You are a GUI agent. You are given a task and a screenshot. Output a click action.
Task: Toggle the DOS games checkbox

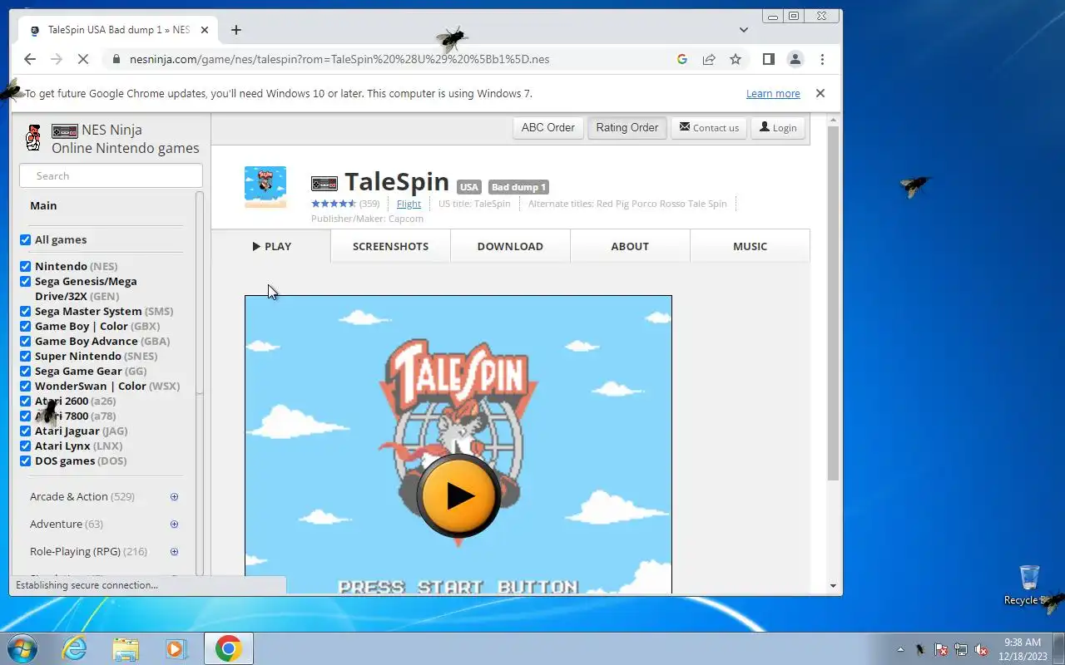tap(25, 461)
